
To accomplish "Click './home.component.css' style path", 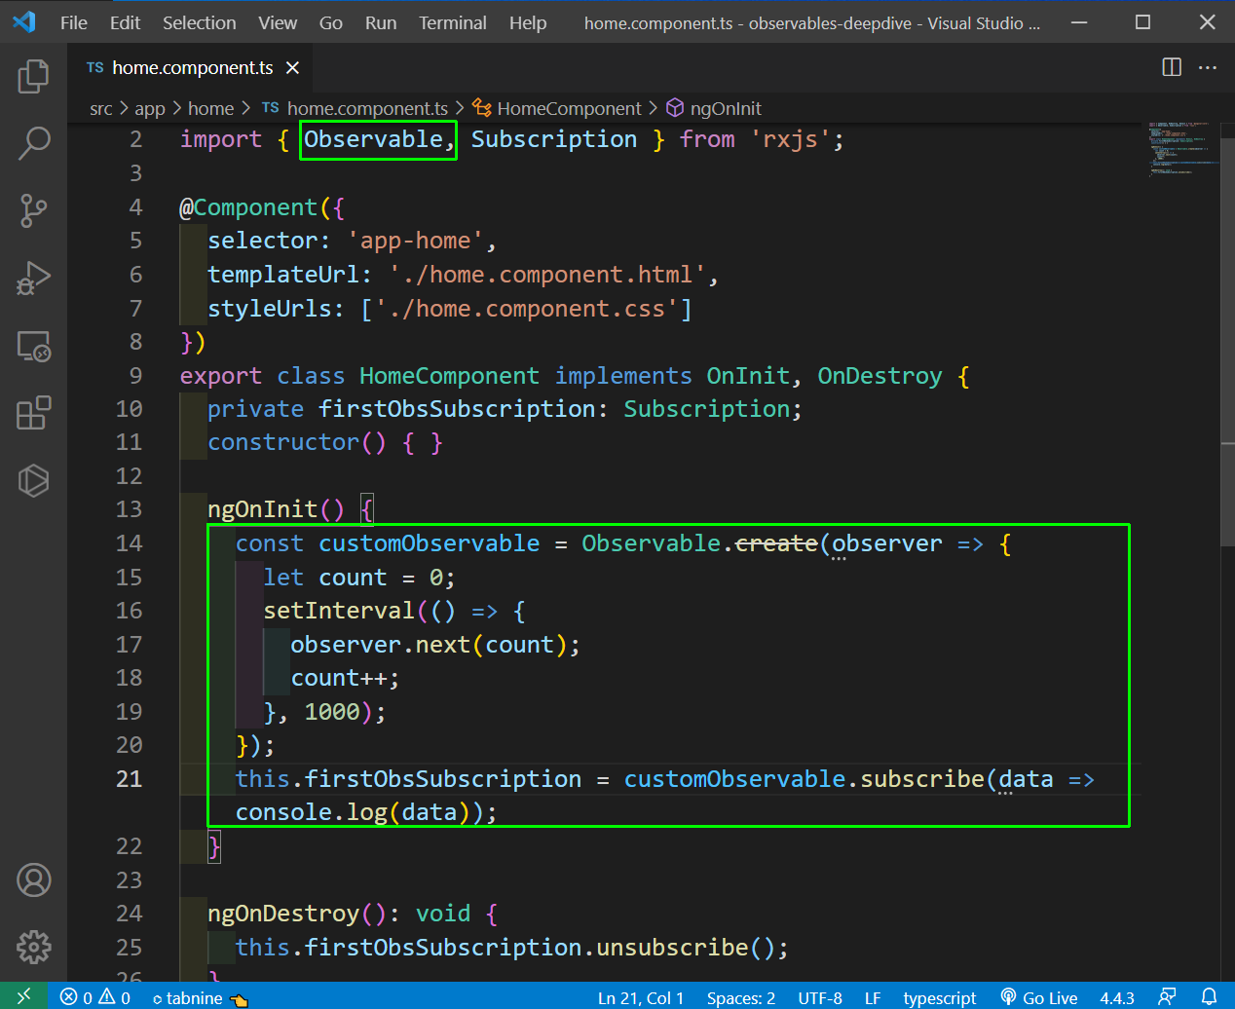I will 526,309.
